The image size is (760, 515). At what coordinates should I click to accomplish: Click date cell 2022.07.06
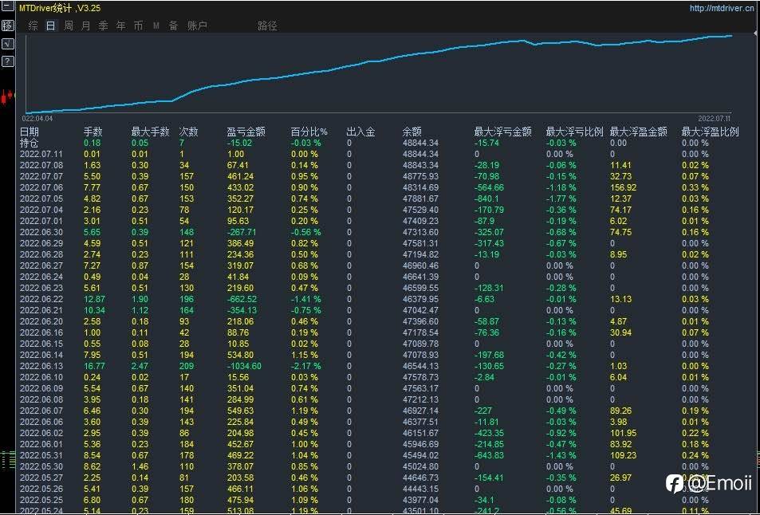41,187
